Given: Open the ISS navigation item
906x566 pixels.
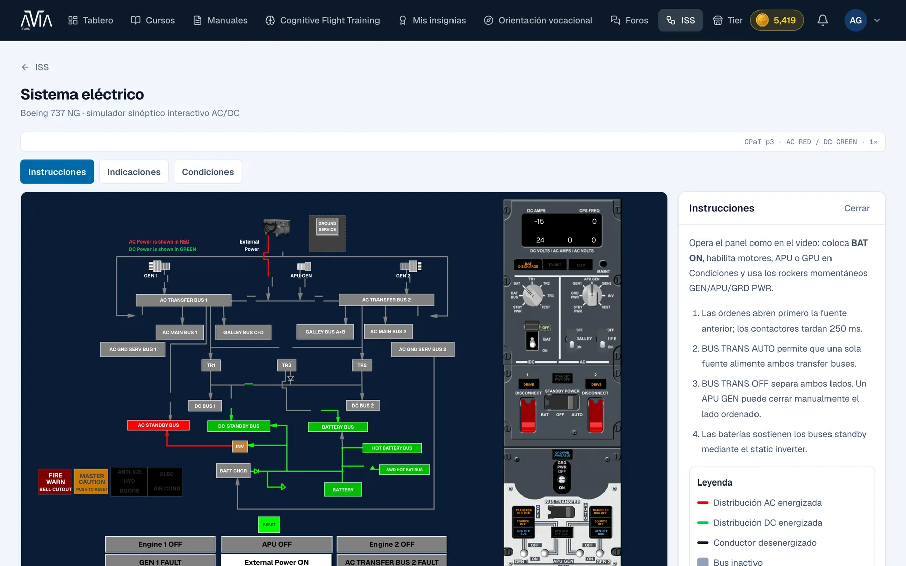Looking at the screenshot, I should click(681, 20).
